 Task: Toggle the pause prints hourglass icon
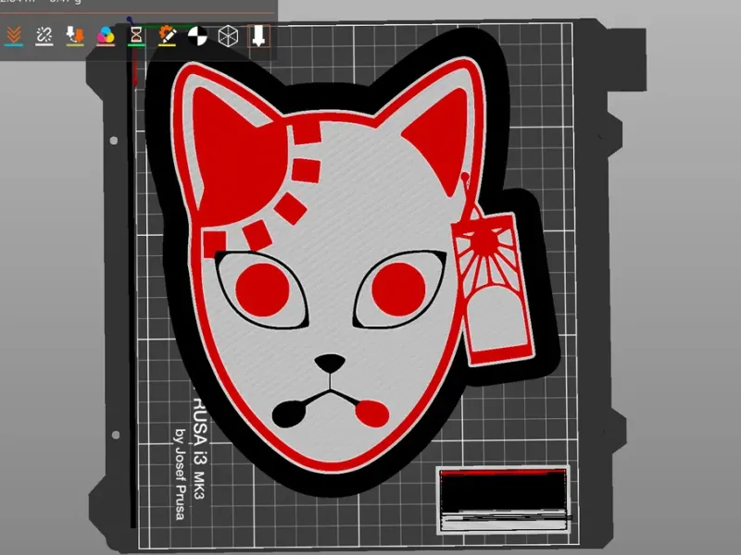click(136, 36)
